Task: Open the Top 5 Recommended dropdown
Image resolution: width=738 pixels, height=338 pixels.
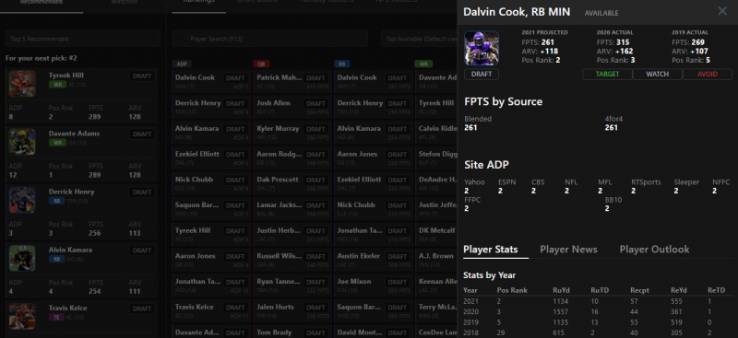Action: (83, 39)
